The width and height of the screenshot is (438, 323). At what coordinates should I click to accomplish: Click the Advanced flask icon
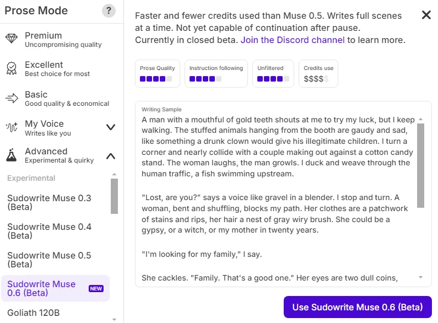pyautogui.click(x=12, y=155)
